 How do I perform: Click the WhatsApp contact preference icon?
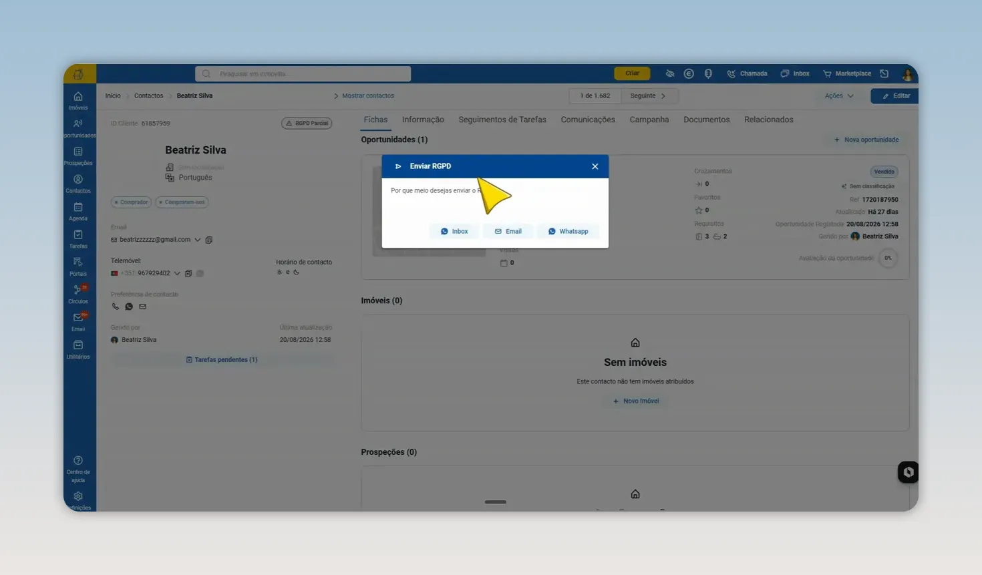point(129,307)
